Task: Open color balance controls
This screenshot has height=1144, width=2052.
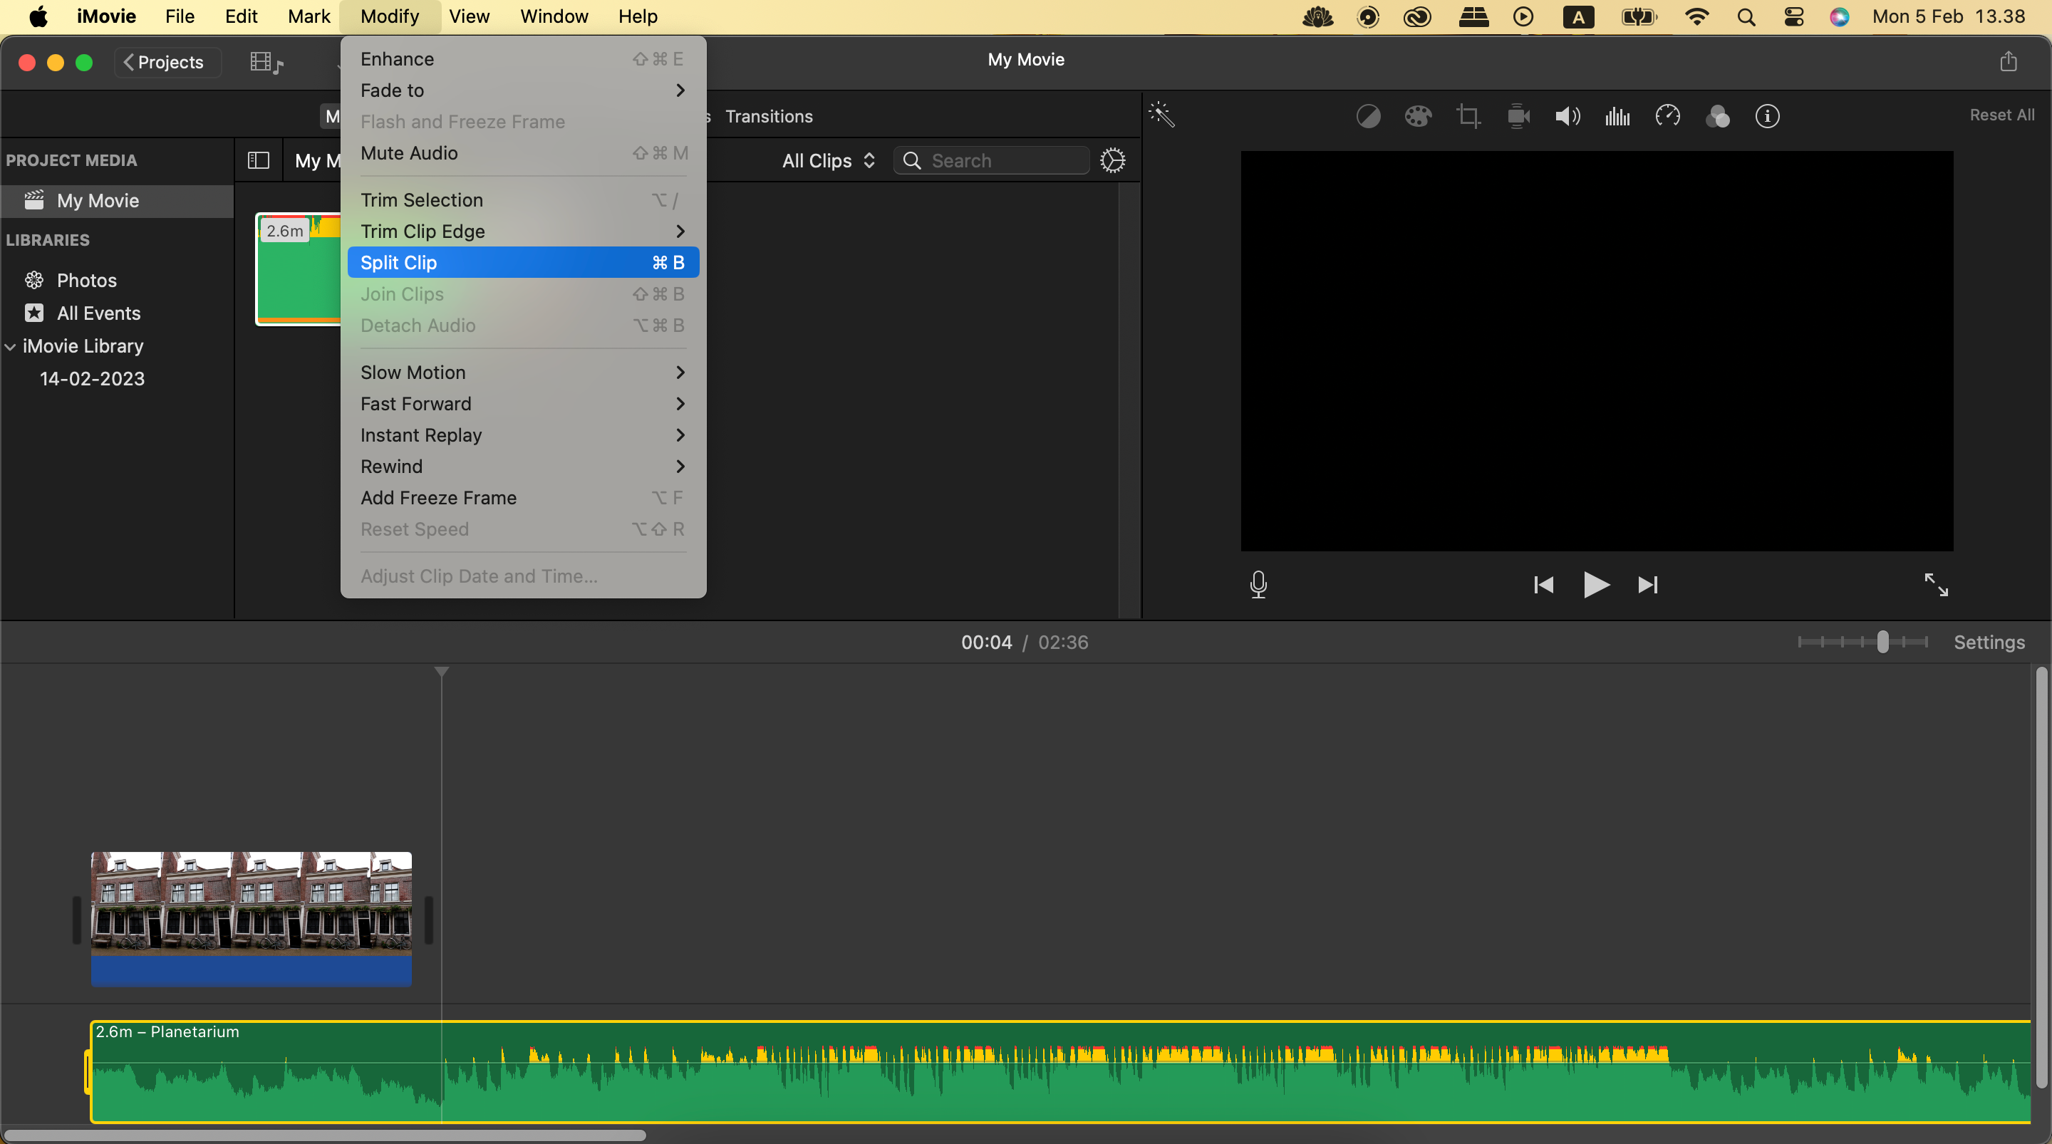Action: coord(1369,115)
